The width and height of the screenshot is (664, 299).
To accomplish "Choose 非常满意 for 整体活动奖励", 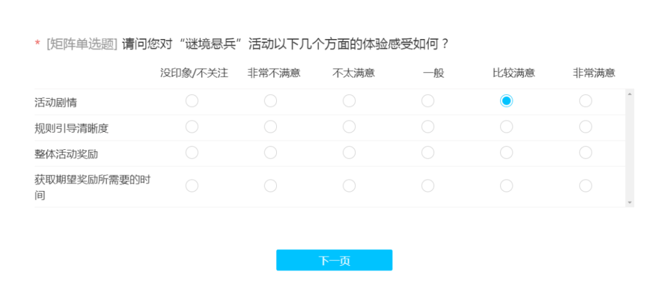I will (x=585, y=152).
